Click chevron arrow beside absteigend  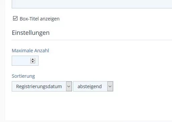[110, 86]
